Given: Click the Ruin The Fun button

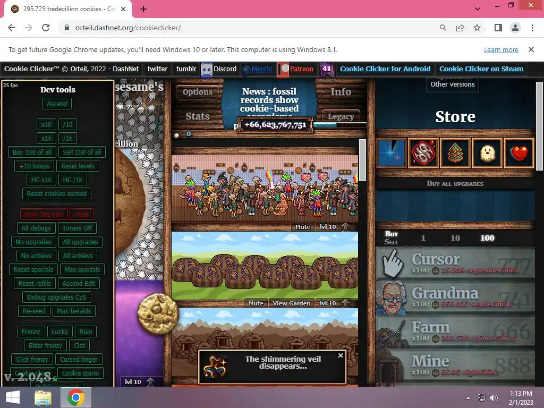Looking at the screenshot, I should (44, 214).
